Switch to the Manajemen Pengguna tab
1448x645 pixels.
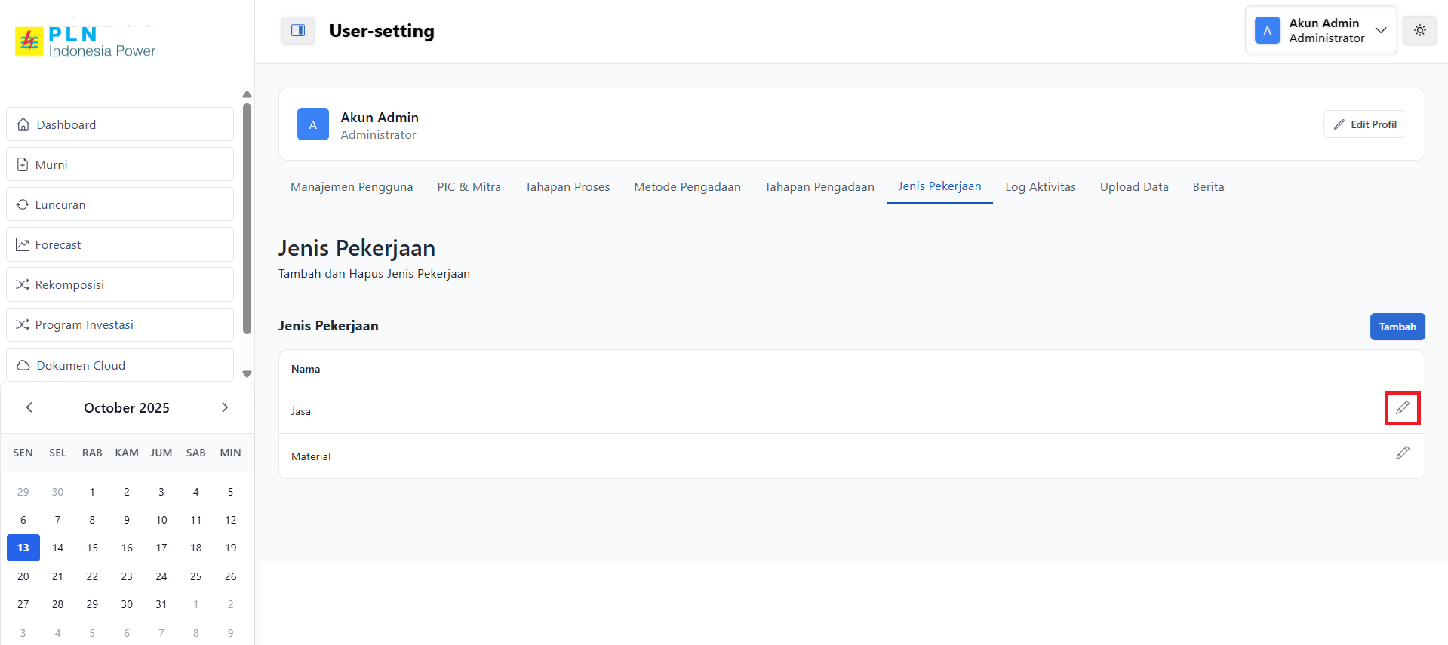click(x=352, y=187)
